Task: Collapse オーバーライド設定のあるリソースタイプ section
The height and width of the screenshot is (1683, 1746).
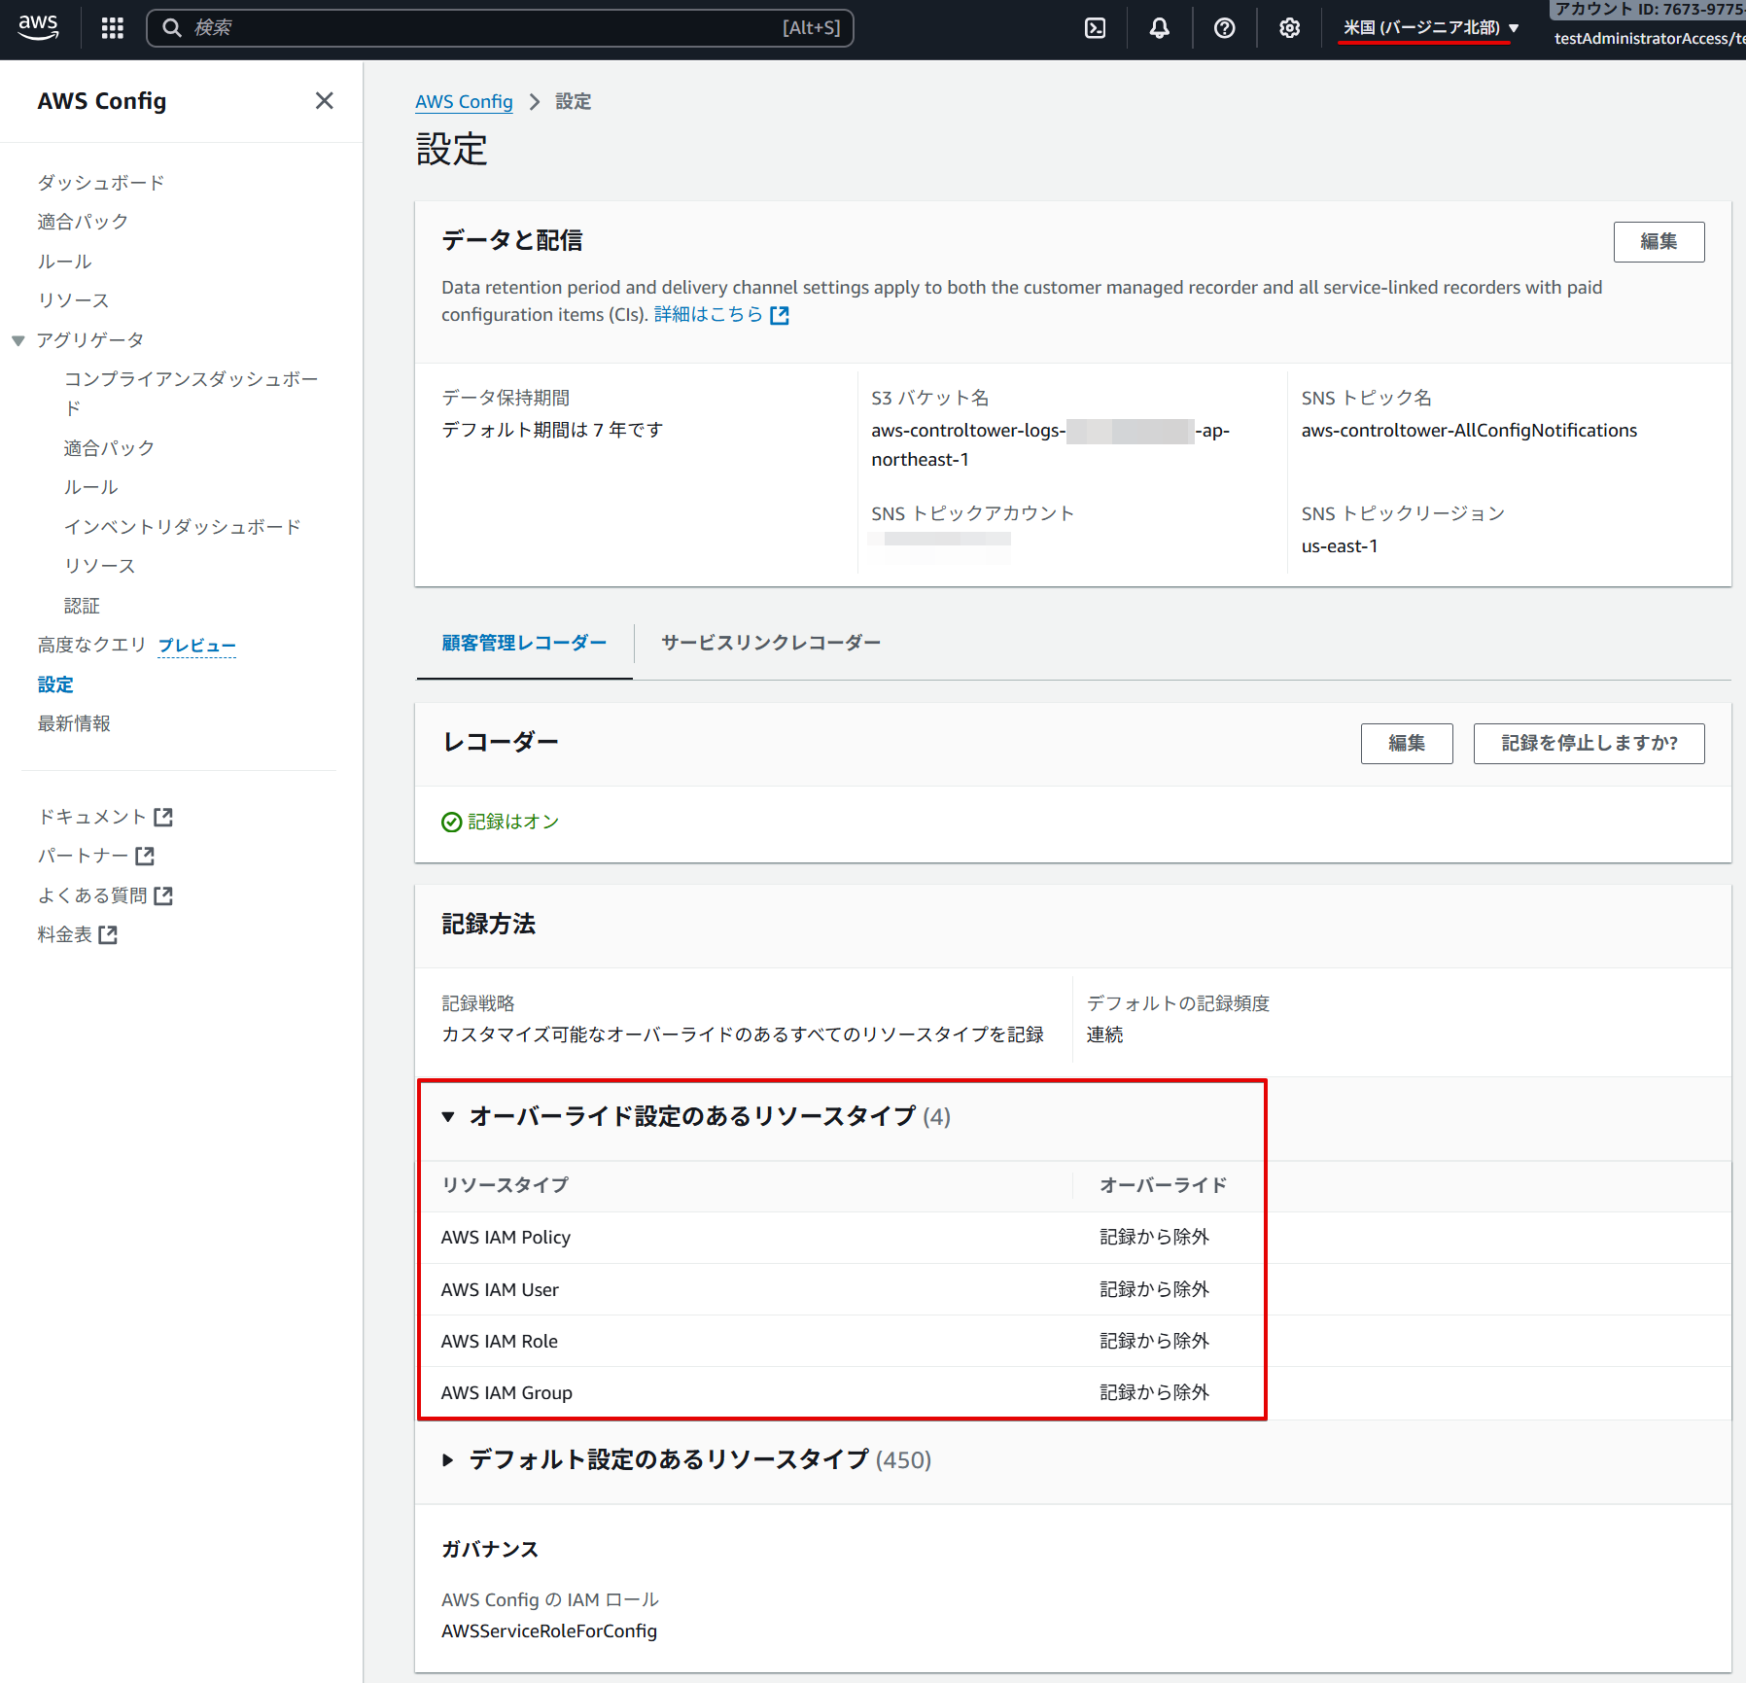Action: pos(448,1117)
